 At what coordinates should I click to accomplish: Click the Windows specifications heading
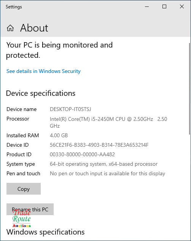tap(45, 232)
